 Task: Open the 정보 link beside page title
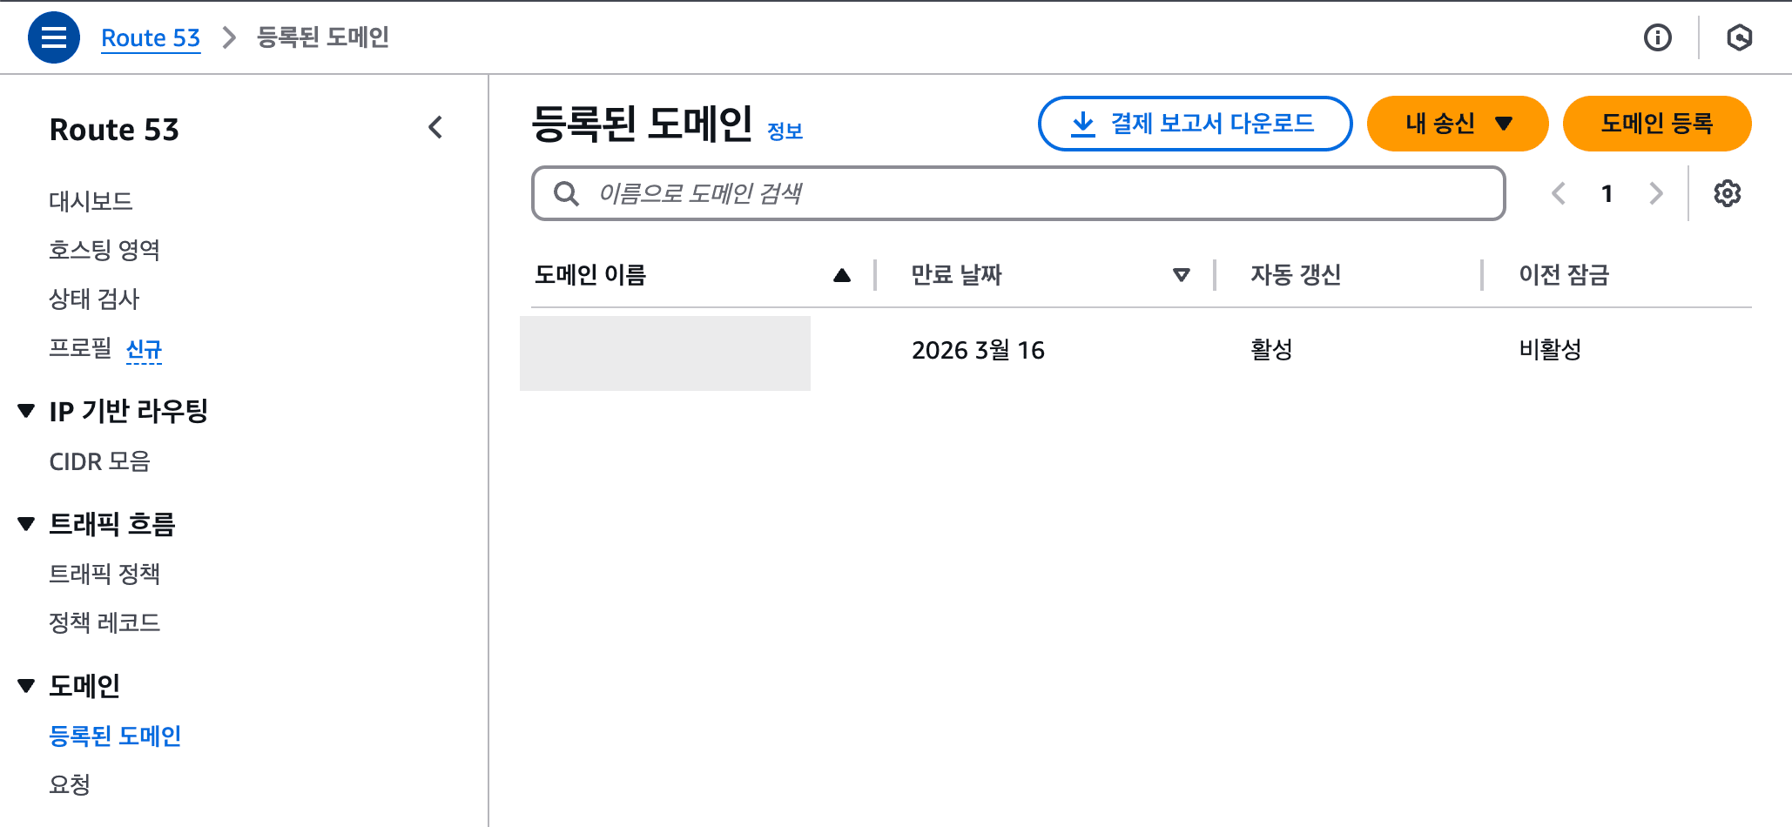(x=785, y=131)
